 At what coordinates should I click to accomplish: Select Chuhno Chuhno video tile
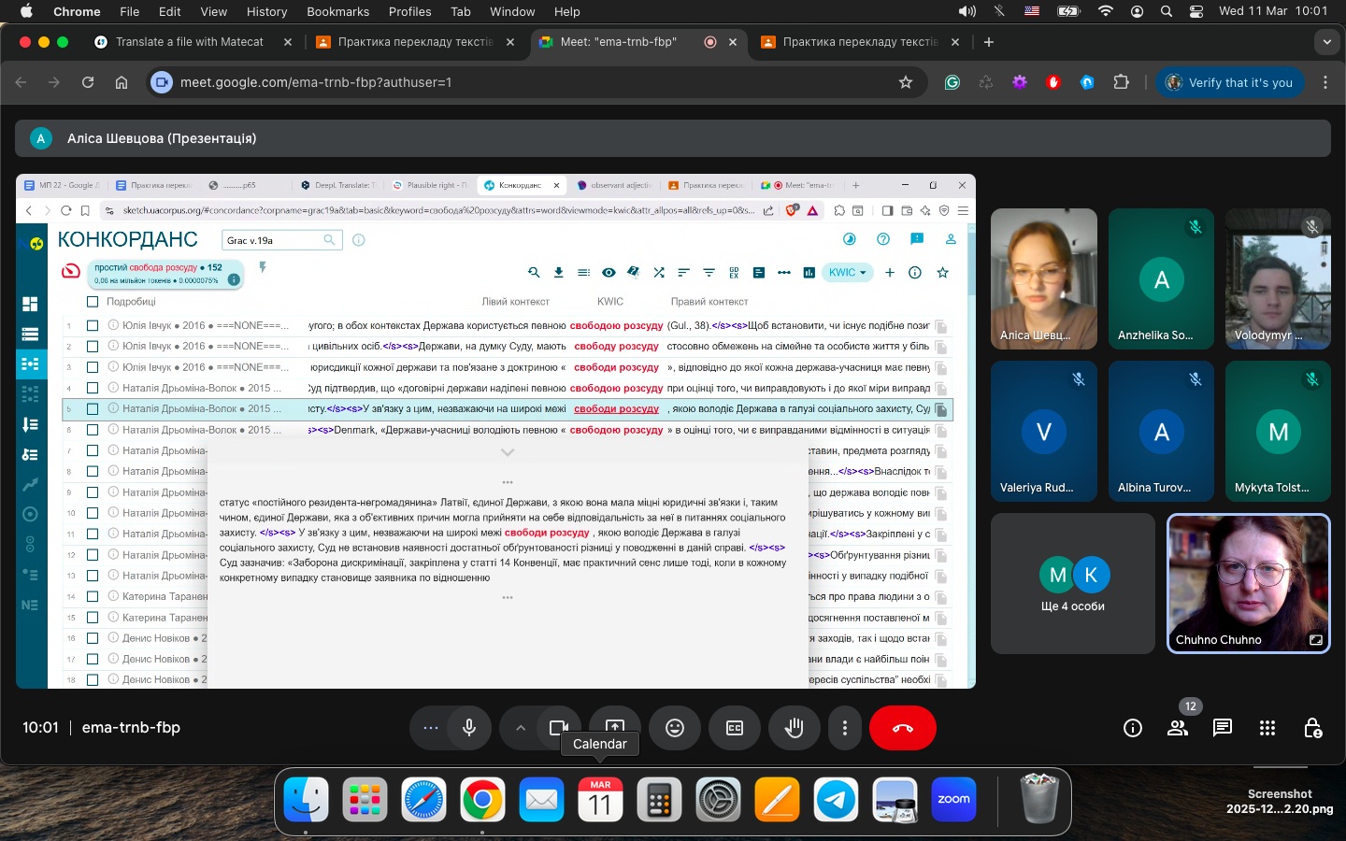point(1248,583)
